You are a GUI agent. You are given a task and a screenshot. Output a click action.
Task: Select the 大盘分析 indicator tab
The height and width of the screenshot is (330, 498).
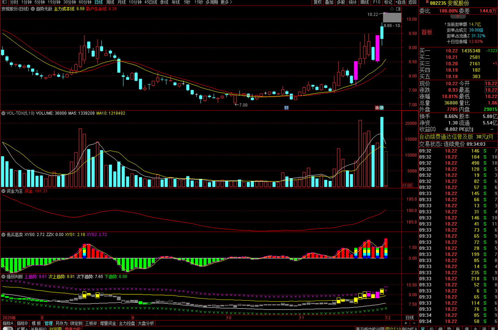point(146,323)
